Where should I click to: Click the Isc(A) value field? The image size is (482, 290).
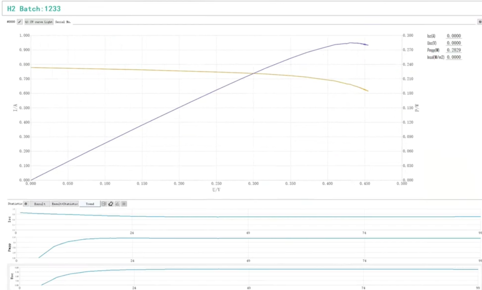point(453,36)
